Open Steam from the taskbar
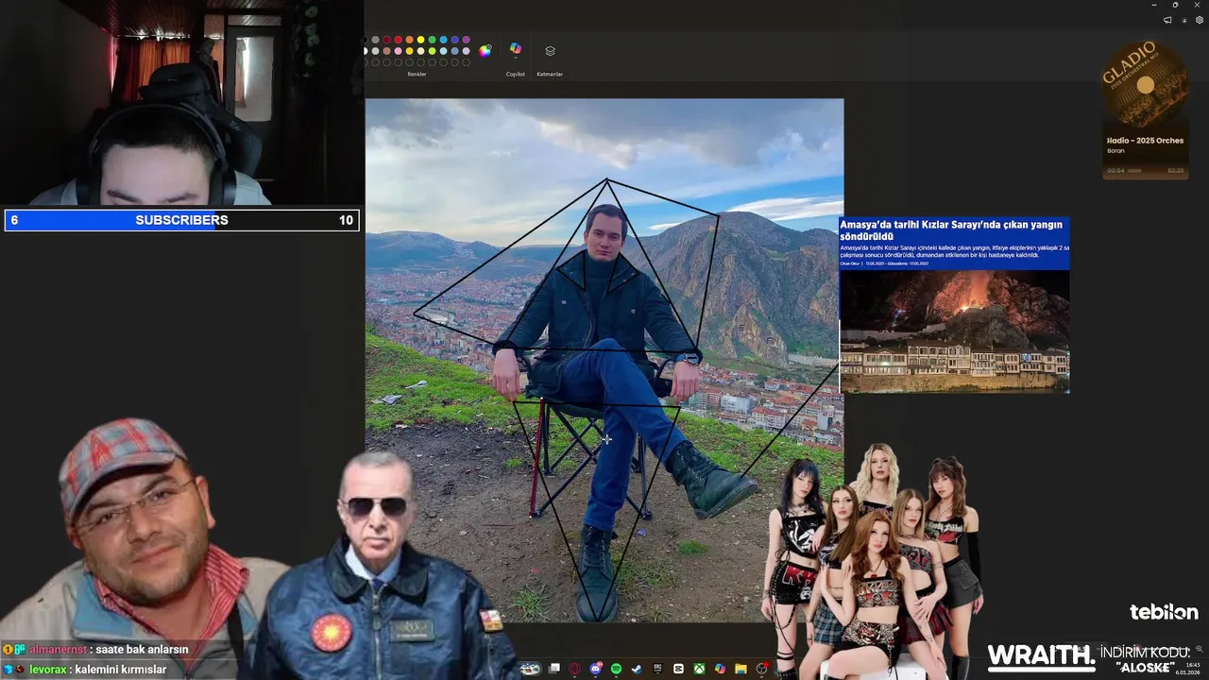Screen dimensions: 1209x680 tap(637, 669)
